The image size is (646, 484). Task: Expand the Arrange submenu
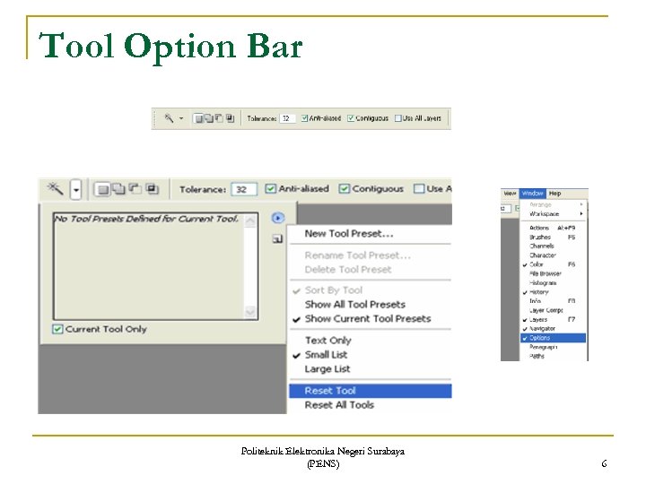(554, 204)
